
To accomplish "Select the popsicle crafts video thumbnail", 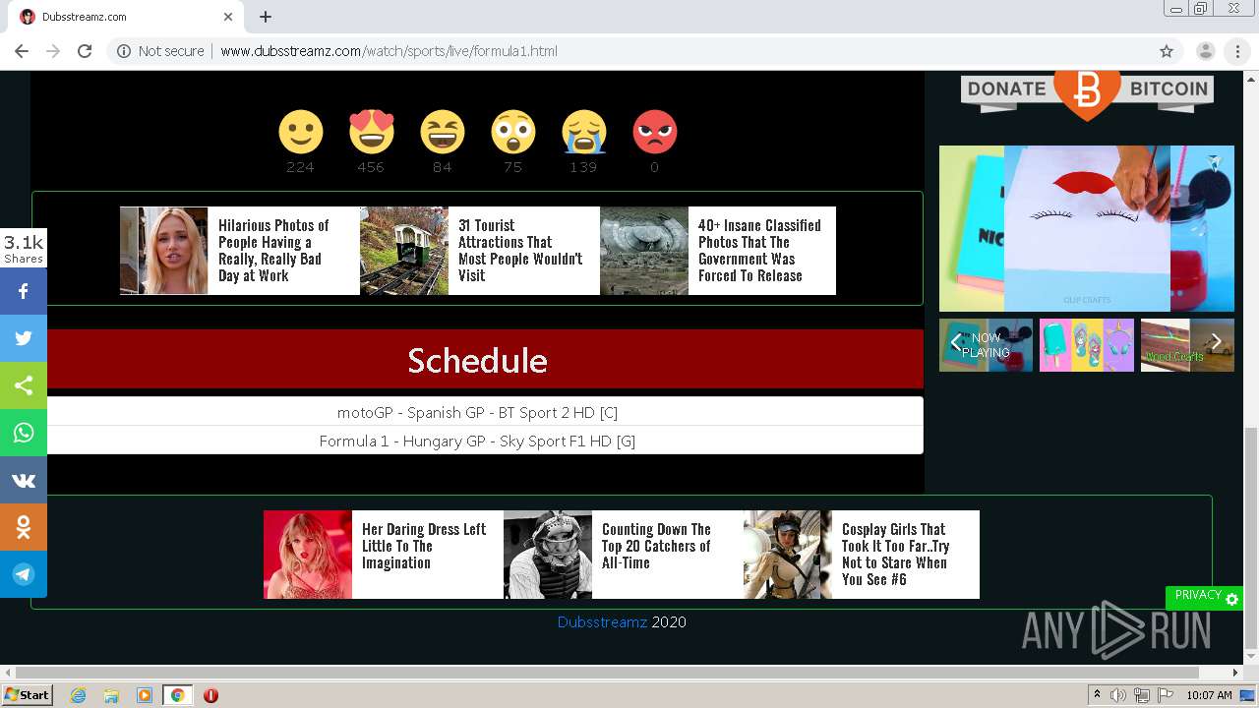I will point(1087,345).
